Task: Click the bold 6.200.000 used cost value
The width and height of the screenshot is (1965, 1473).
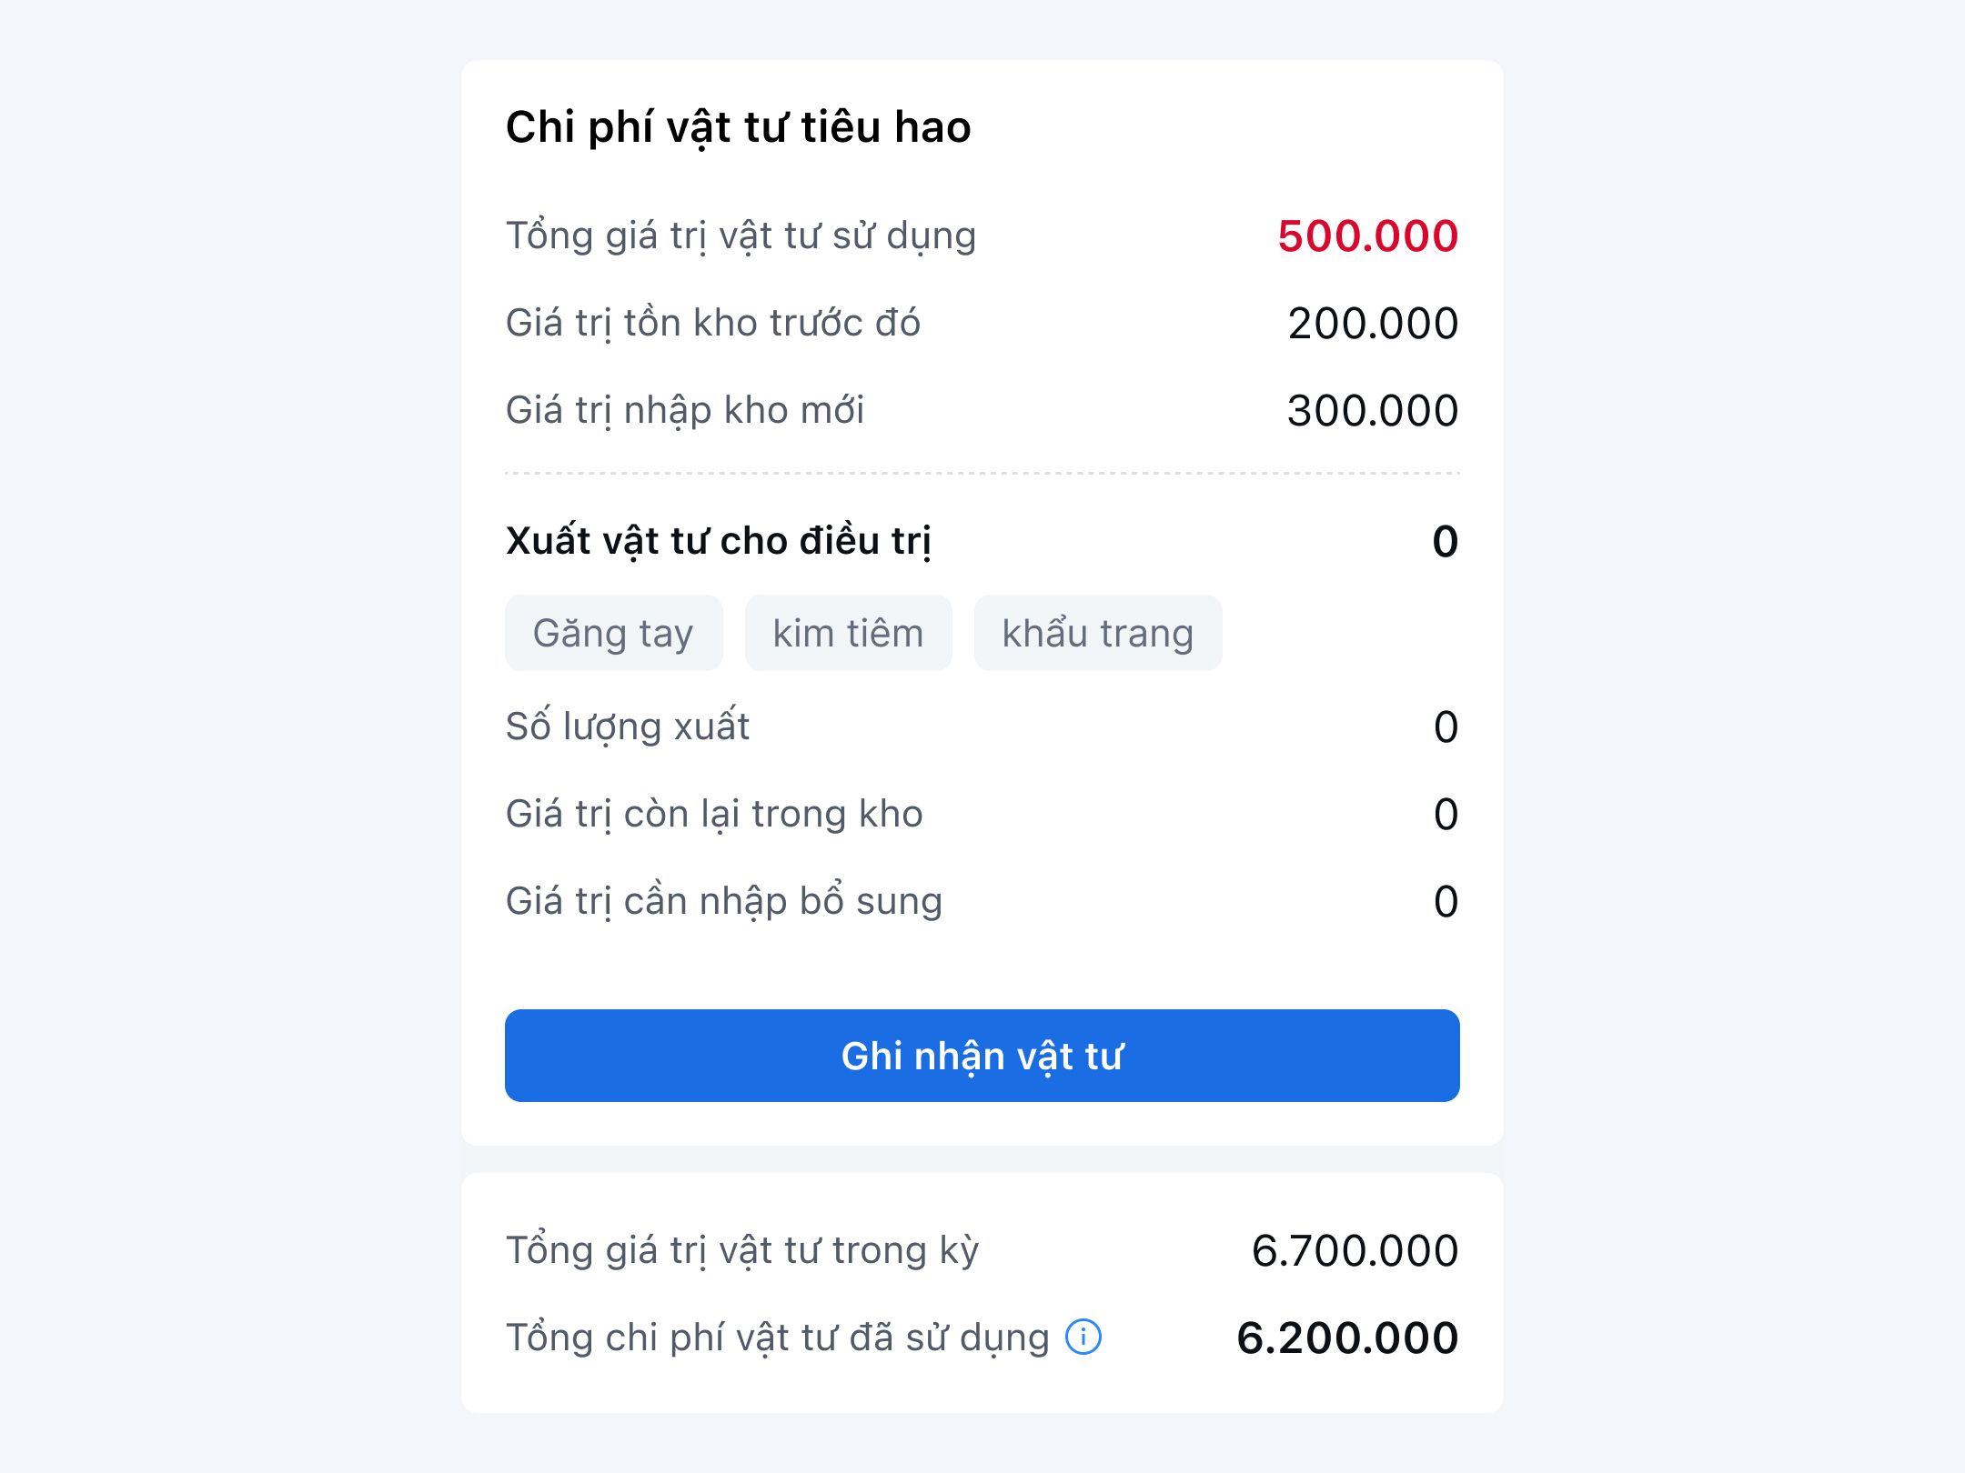Action: [x=1347, y=1338]
